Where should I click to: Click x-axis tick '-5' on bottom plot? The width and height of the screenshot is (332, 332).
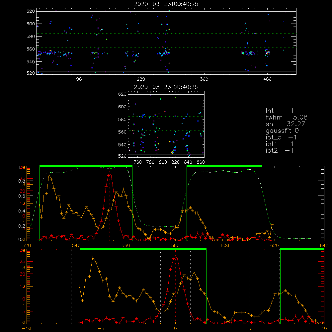point(101,328)
